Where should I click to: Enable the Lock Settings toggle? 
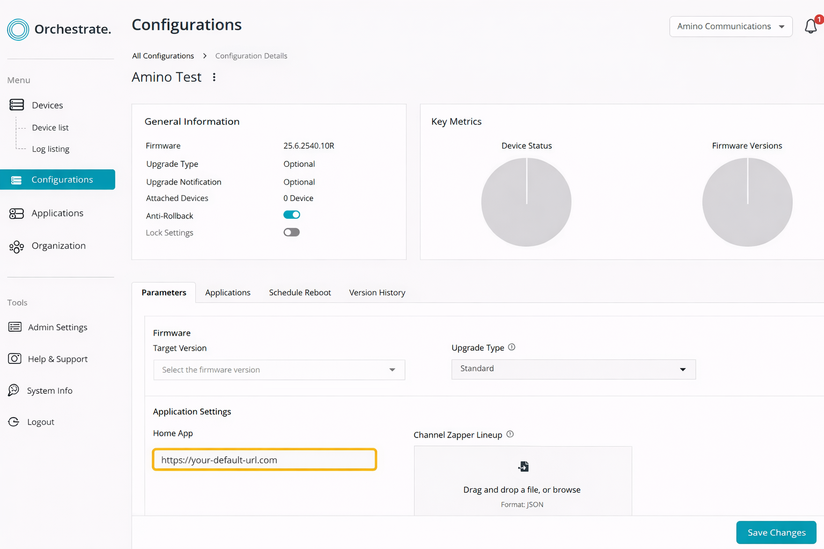point(291,232)
